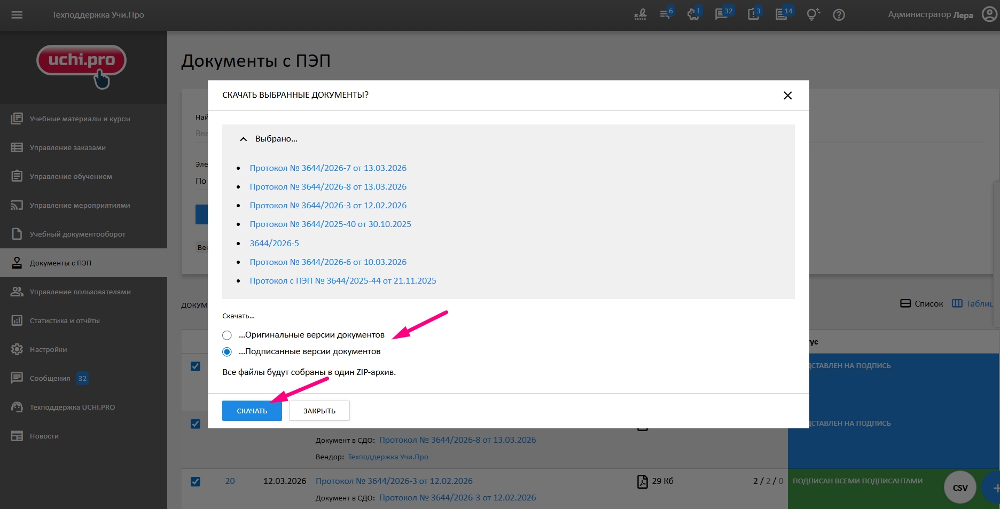Viewport: 1000px width, 509px height.
Task: Open the help question mark icon
Action: 839,15
